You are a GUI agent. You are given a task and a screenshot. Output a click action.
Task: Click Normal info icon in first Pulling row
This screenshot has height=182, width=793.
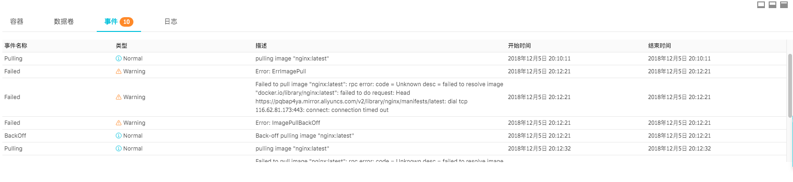click(x=119, y=59)
